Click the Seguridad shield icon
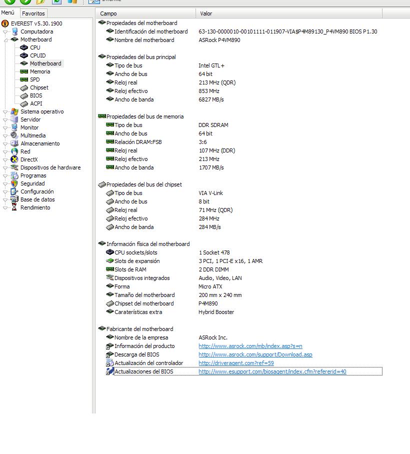The image size is (410, 454). click(x=14, y=183)
